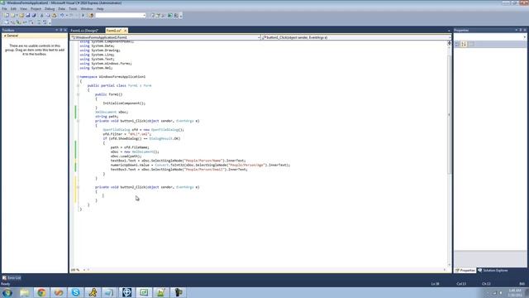Viewport: 529px width, 298px height.
Task: Switch to the Properties bottom tab
Action: point(465,271)
